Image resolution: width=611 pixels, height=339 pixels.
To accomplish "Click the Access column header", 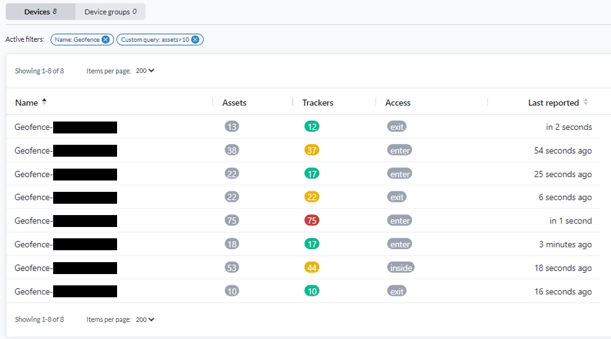I will (x=398, y=102).
